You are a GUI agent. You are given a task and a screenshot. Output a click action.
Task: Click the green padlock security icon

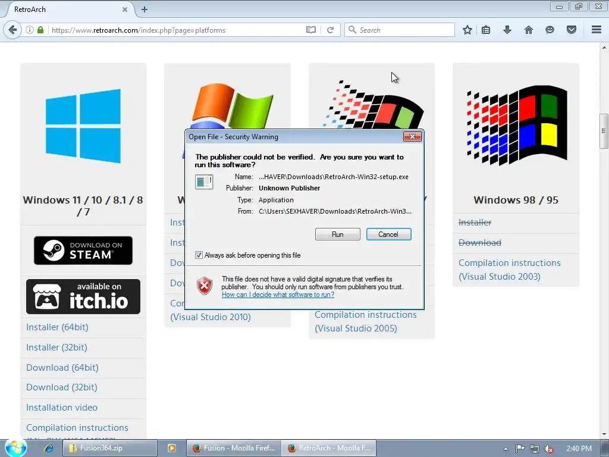point(40,30)
